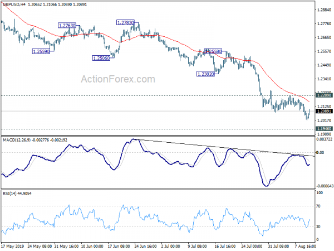Click the 2 Jul 00:00 date label
The height and width of the screenshot is (251, 334).
click(171, 247)
